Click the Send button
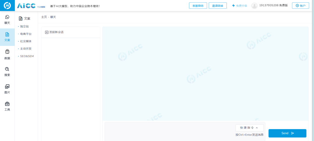This screenshot has width=314, height=141. 287,133
